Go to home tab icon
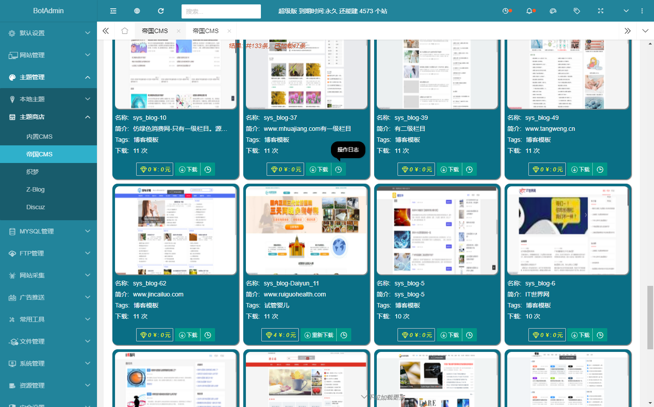 pos(125,31)
